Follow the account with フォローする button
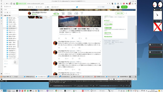This screenshot has width=163, height=92. [x=119, y=13]
